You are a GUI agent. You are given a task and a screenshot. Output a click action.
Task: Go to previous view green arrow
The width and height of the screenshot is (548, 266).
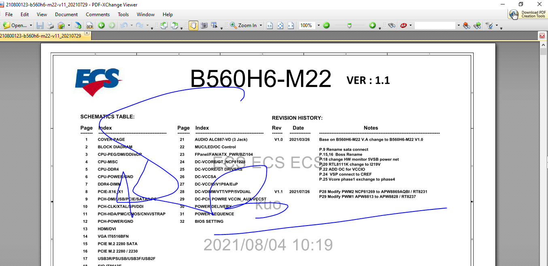[x=101, y=25]
